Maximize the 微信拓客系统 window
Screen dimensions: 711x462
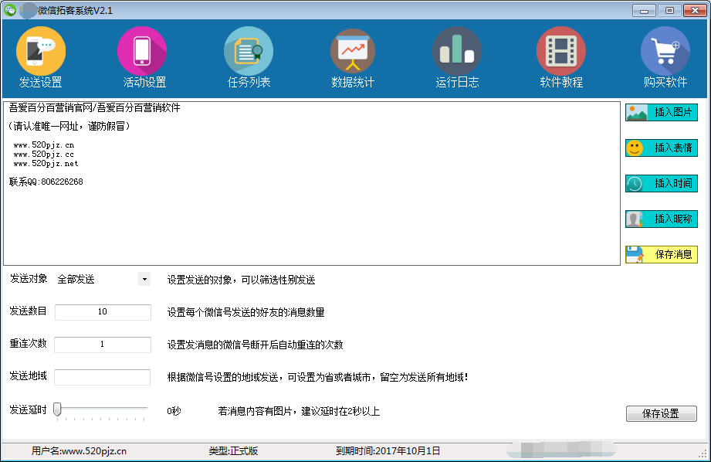pos(669,11)
